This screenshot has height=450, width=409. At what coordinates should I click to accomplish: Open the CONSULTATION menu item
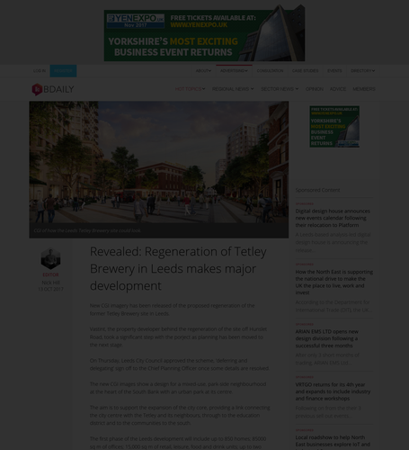point(270,71)
